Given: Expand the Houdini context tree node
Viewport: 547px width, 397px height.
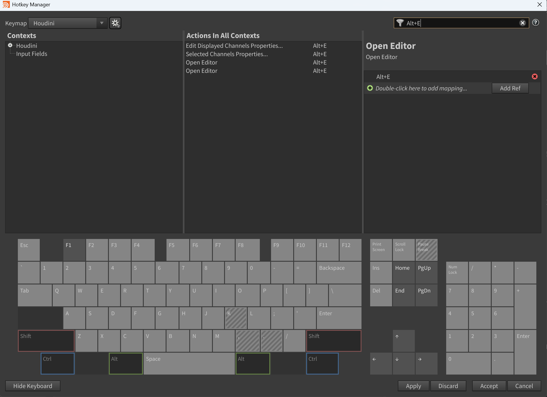Looking at the screenshot, I should (x=10, y=45).
